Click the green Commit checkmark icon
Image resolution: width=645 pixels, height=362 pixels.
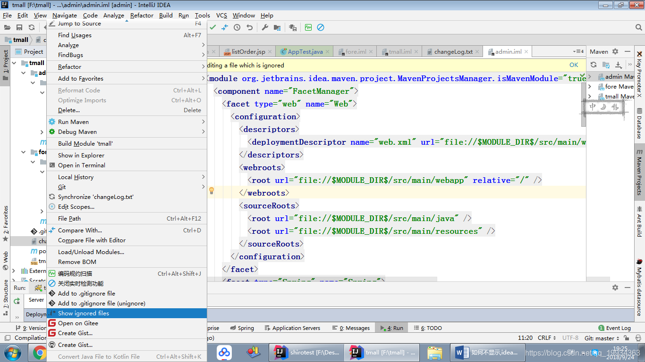pyautogui.click(x=213, y=27)
